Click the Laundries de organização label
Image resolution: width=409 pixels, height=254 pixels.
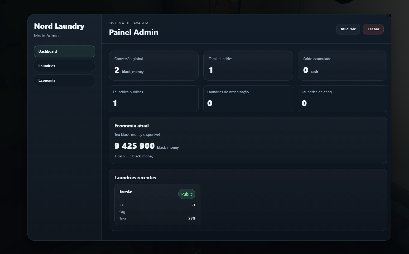point(228,92)
